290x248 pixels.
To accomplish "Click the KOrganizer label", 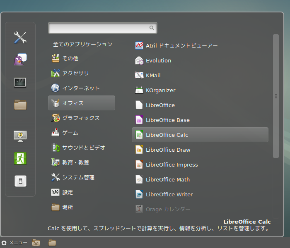I will (x=161, y=91).
